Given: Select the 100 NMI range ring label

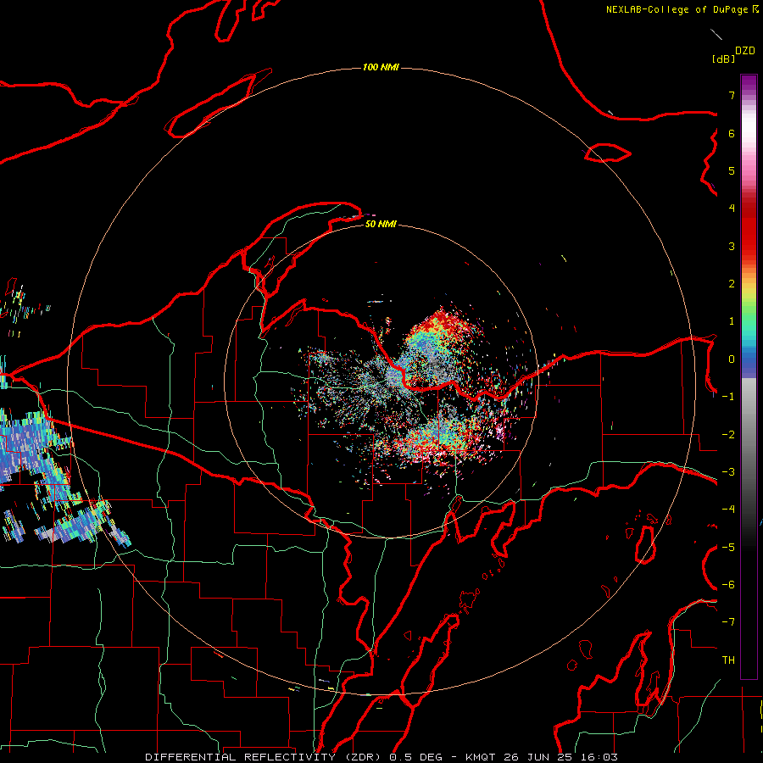Looking at the screenshot, I should pos(381,67).
